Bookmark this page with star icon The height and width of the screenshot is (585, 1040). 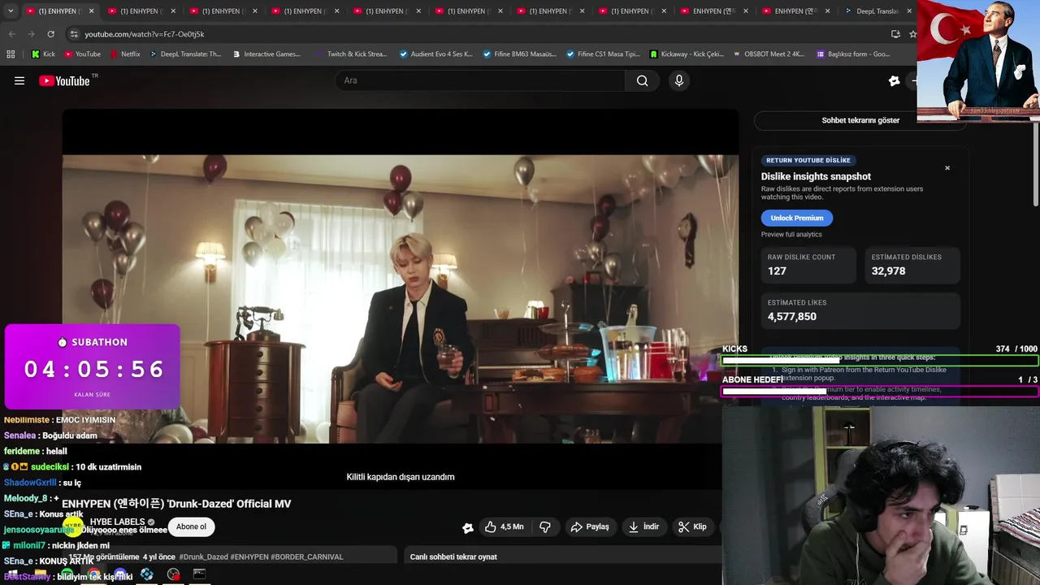pyautogui.click(x=912, y=34)
